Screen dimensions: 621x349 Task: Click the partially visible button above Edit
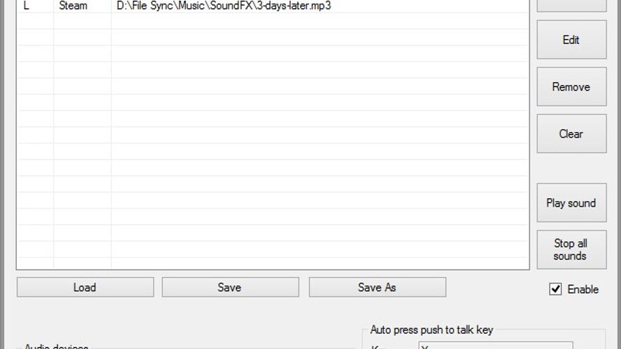click(x=571, y=6)
